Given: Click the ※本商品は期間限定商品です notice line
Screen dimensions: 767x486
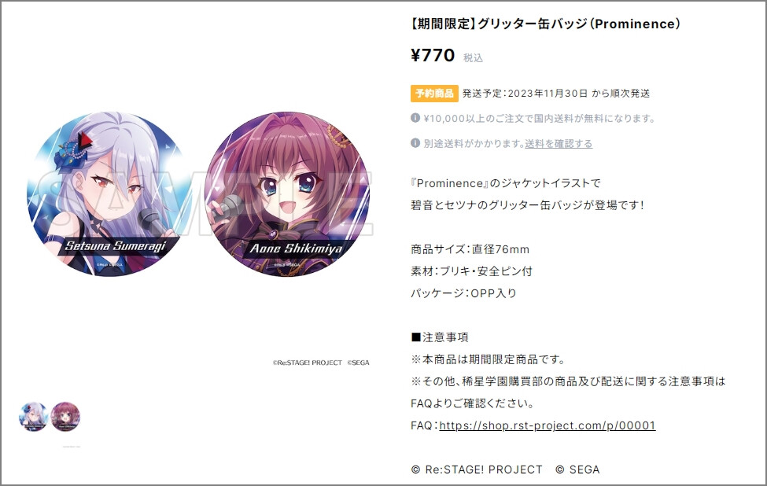Looking at the screenshot, I should pyautogui.click(x=489, y=359).
